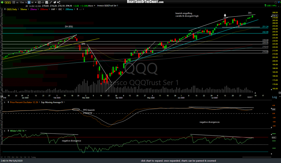Select the 3M time range
Screen dimensions: 281x163
(x=17, y=157)
